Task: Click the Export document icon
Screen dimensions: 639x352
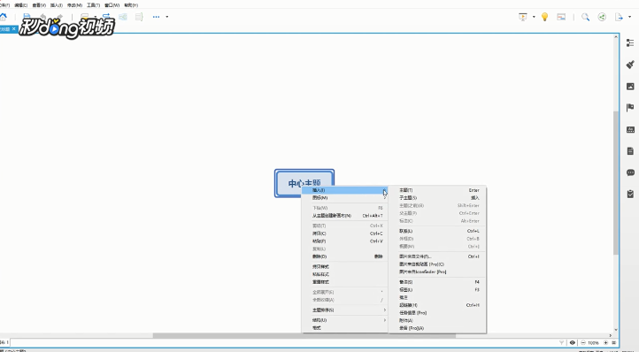Action: click(x=619, y=17)
